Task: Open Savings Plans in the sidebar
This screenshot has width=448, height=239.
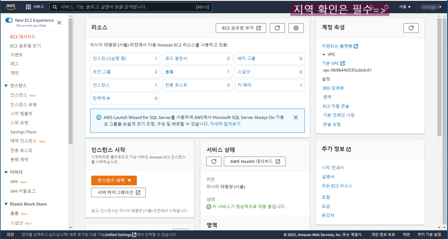Action: (x=23, y=132)
